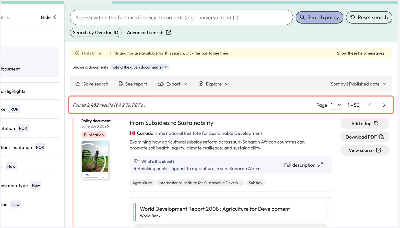Click the report document icon

(x=121, y=84)
